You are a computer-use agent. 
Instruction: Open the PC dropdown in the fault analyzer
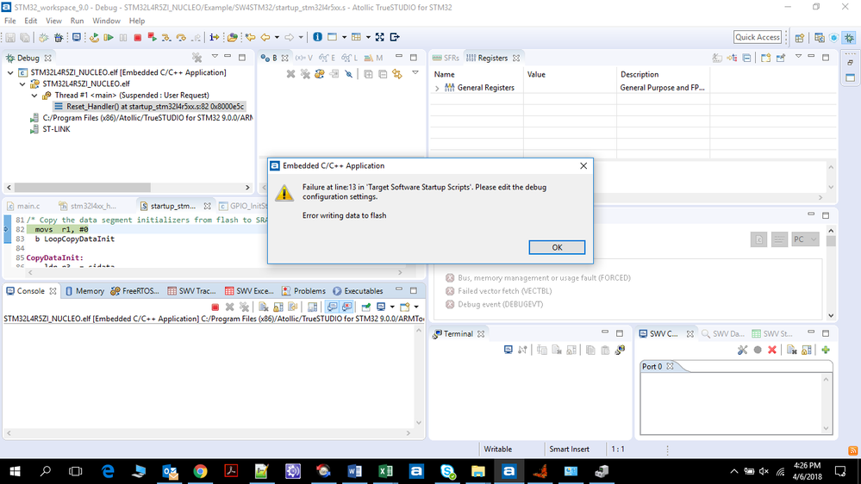pos(805,239)
